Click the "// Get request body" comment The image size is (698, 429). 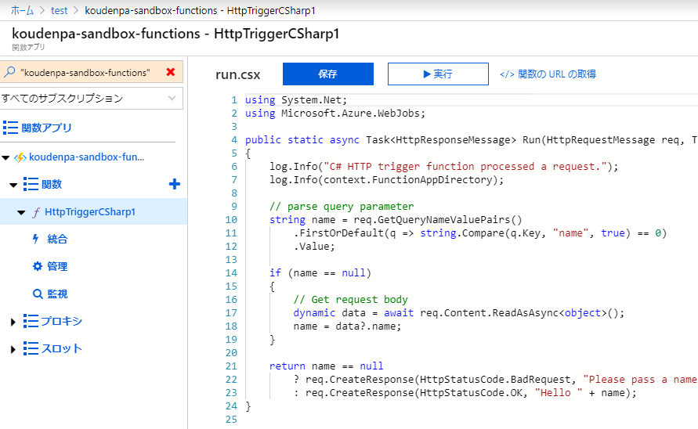(x=350, y=299)
